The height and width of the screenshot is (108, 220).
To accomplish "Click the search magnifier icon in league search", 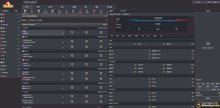I will point(106,16).
